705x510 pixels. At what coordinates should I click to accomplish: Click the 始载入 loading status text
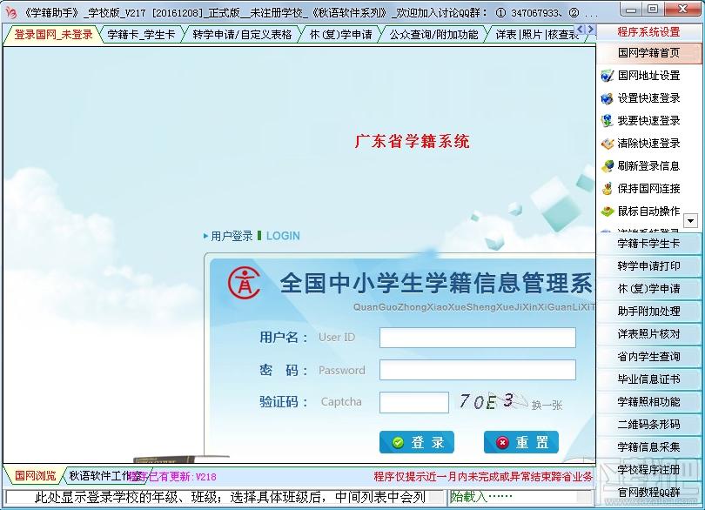click(481, 496)
